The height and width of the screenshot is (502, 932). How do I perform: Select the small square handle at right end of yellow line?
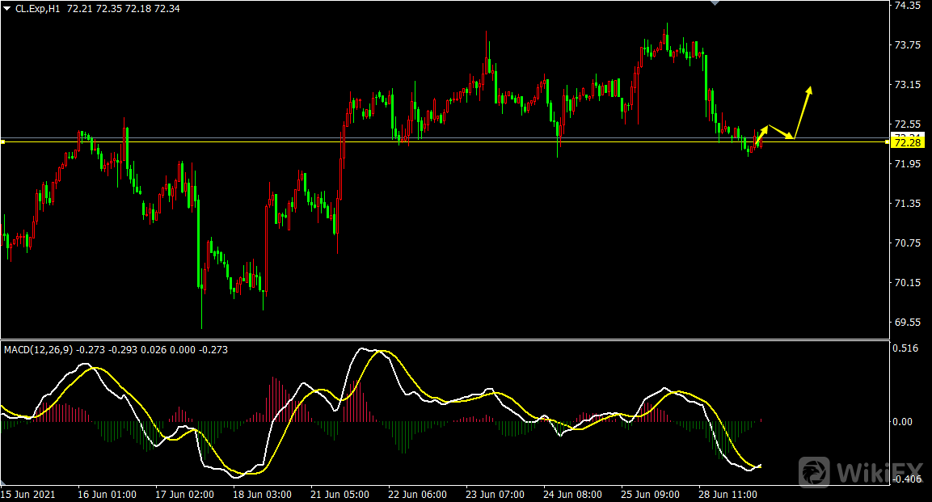pos(889,141)
